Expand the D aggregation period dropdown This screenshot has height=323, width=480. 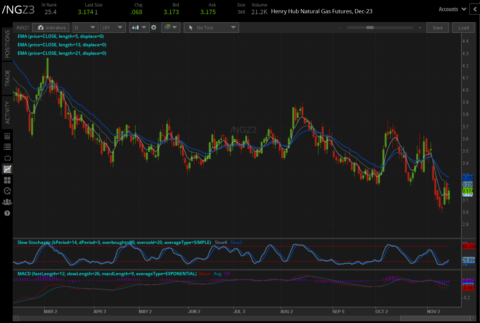click(85, 28)
